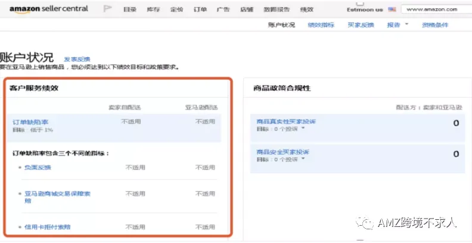Open the 库存 menu

click(x=153, y=10)
